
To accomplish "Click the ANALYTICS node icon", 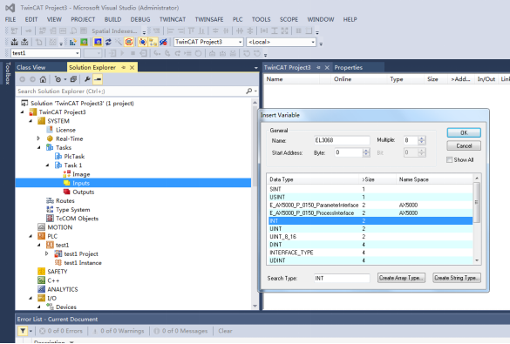I will pyautogui.click(x=41, y=289).
